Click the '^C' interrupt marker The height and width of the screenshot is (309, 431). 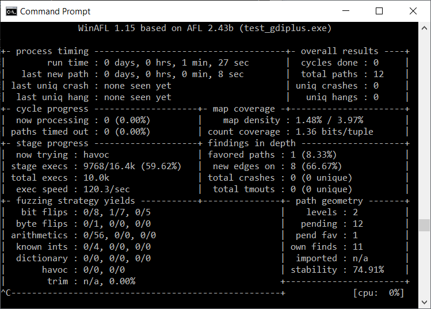tap(6, 293)
